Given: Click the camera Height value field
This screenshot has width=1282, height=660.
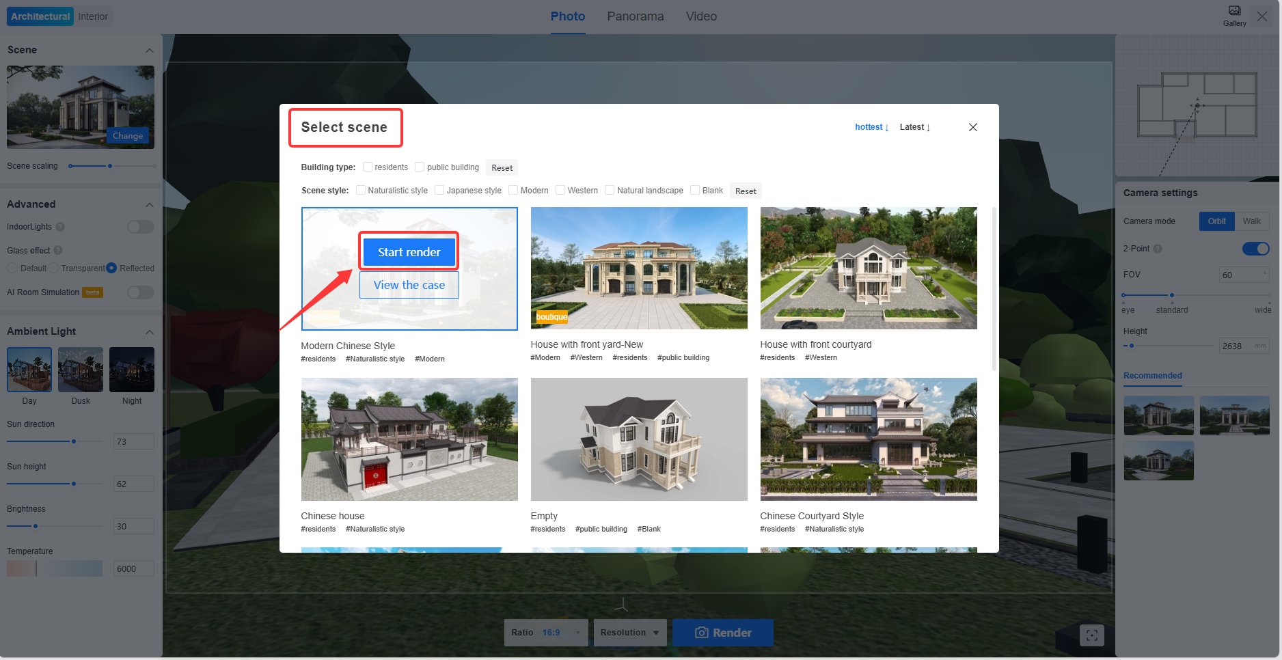Looking at the screenshot, I should [x=1244, y=346].
